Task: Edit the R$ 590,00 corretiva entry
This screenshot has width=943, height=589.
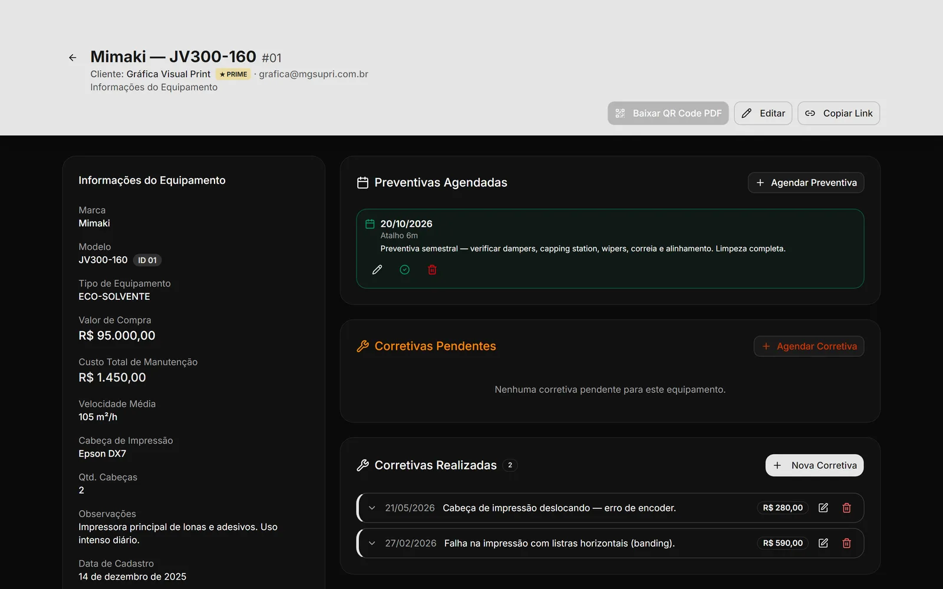Action: click(823, 543)
